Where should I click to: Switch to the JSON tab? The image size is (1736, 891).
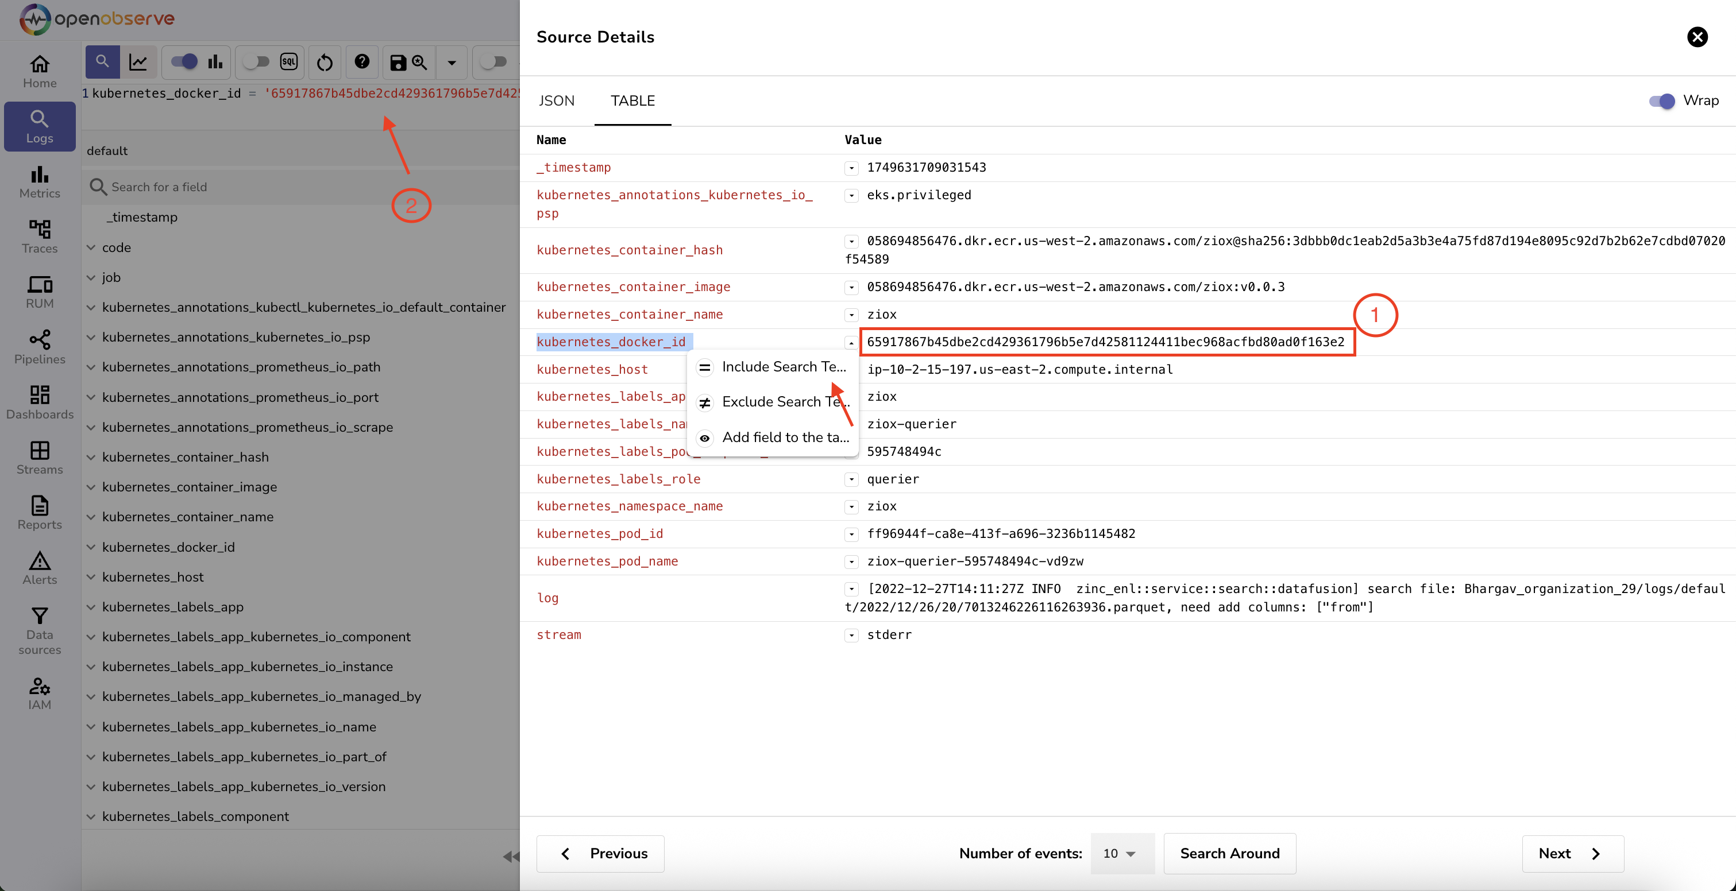(x=557, y=101)
